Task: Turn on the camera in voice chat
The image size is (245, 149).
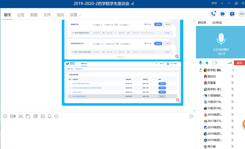Action: click(215, 63)
